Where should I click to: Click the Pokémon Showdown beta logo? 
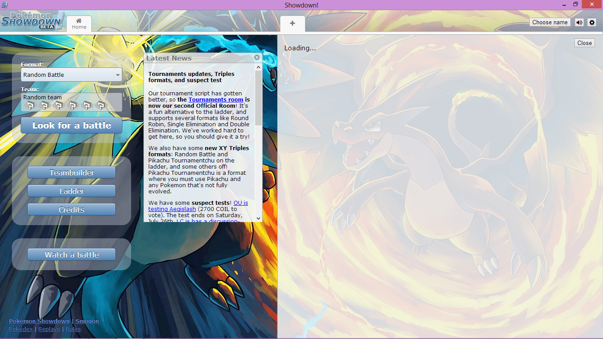[x=32, y=21]
